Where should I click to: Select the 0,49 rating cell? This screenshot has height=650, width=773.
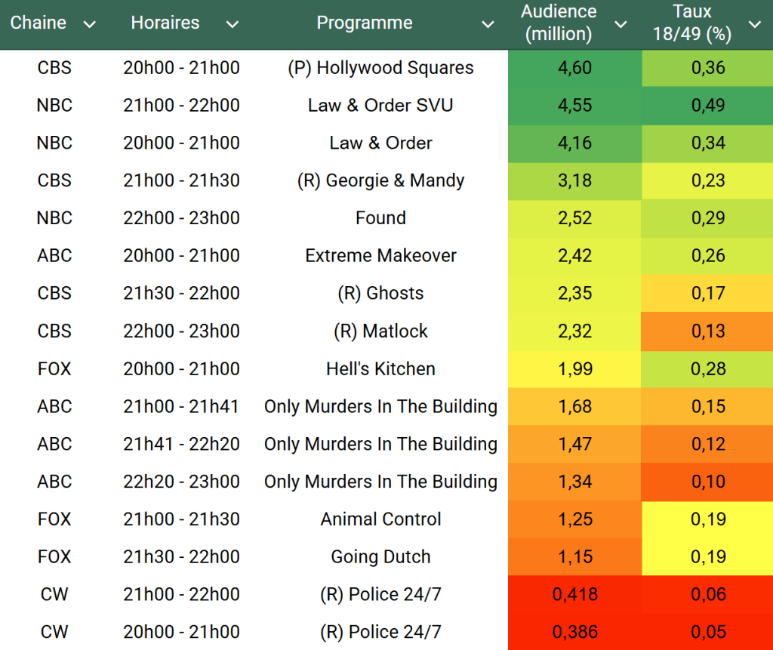point(707,106)
